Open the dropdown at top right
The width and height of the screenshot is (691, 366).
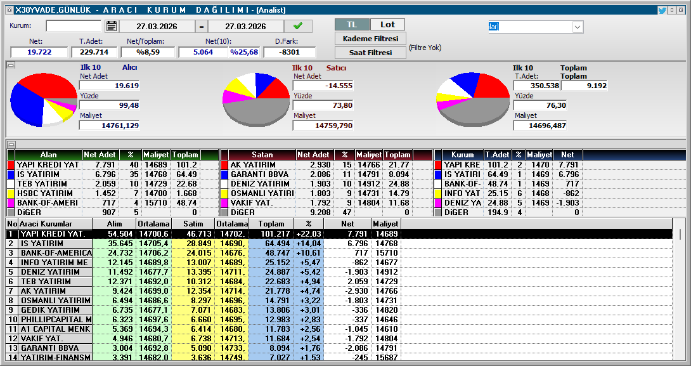click(x=577, y=27)
